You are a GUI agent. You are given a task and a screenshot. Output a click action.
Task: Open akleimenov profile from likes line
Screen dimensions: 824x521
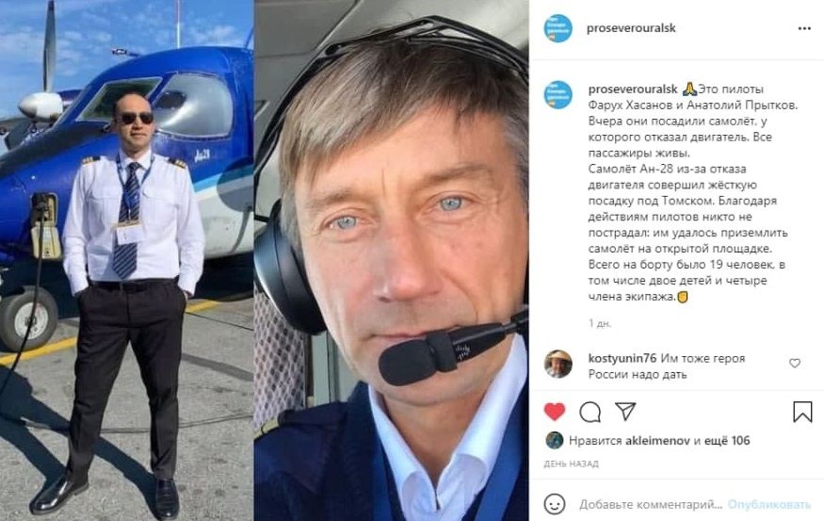[x=657, y=441]
